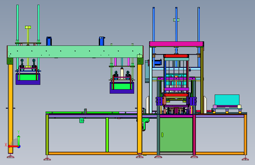Select the long light-green gantry beam
The height and width of the screenshot is (165, 255).
coord(75,52)
